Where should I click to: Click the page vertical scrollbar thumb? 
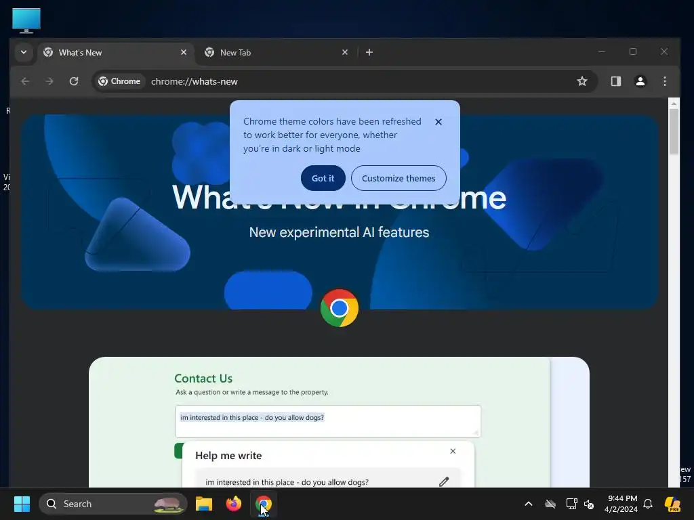click(674, 131)
